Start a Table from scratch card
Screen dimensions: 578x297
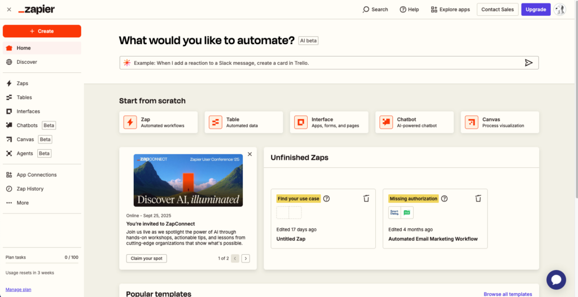(x=244, y=123)
